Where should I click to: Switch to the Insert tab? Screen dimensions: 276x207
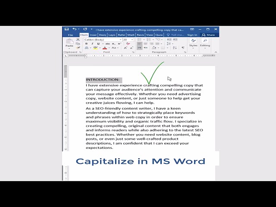coord(93,35)
